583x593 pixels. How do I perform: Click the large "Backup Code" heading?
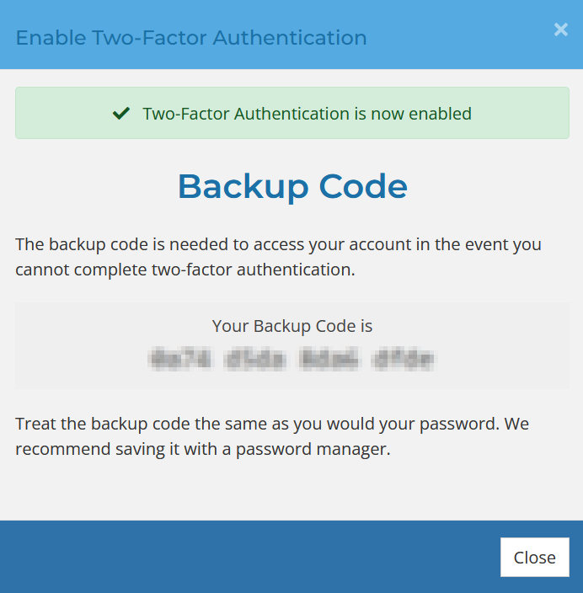click(292, 186)
